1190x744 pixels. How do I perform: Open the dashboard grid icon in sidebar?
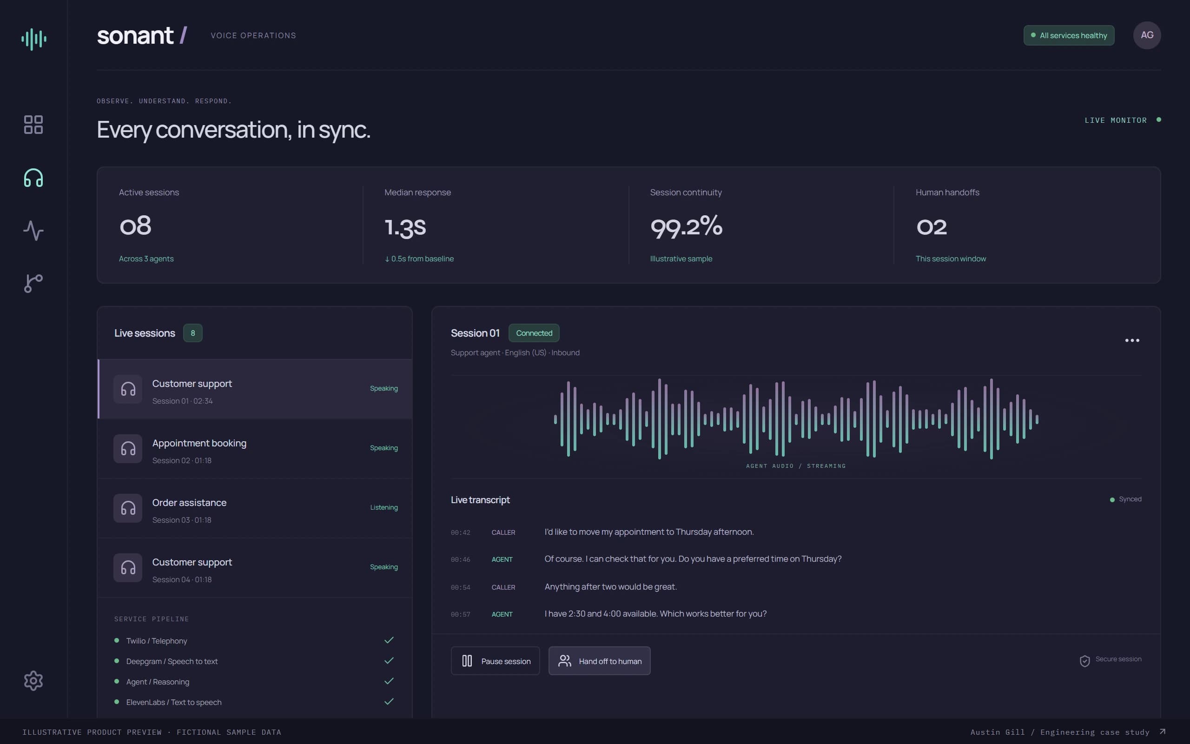(x=33, y=125)
